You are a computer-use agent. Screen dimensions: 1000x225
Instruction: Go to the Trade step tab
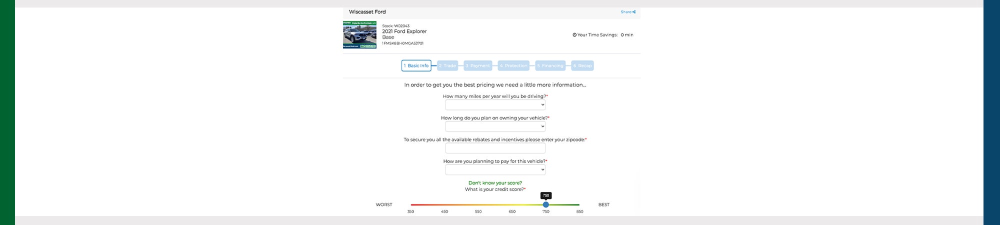point(447,65)
